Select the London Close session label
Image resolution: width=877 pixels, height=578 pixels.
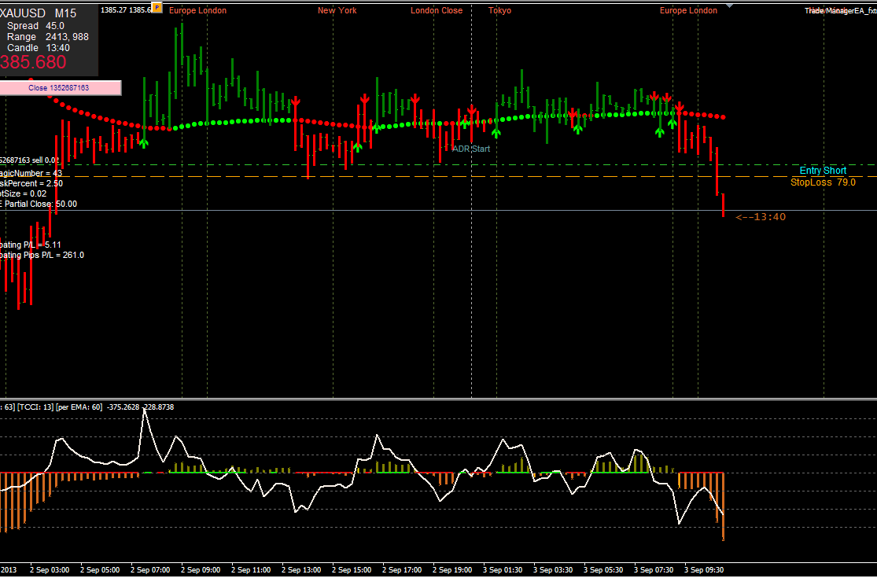(x=437, y=10)
